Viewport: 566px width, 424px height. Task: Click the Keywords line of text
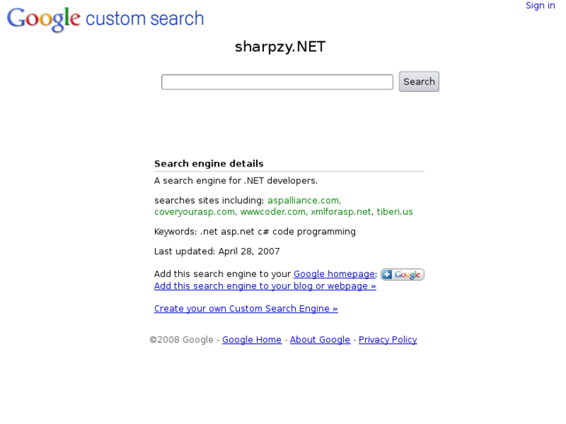point(255,232)
